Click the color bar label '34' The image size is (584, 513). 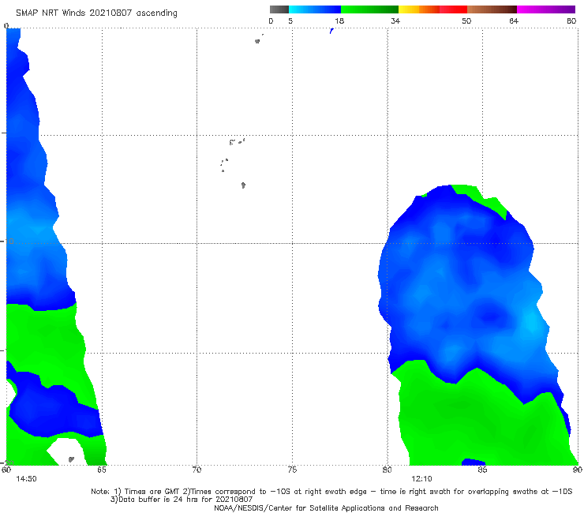395,21
